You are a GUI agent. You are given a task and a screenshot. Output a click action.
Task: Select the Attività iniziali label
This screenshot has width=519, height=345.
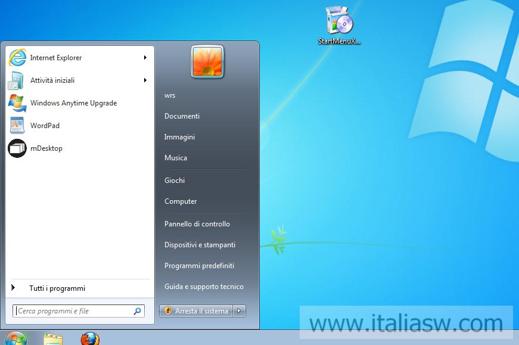(x=52, y=80)
